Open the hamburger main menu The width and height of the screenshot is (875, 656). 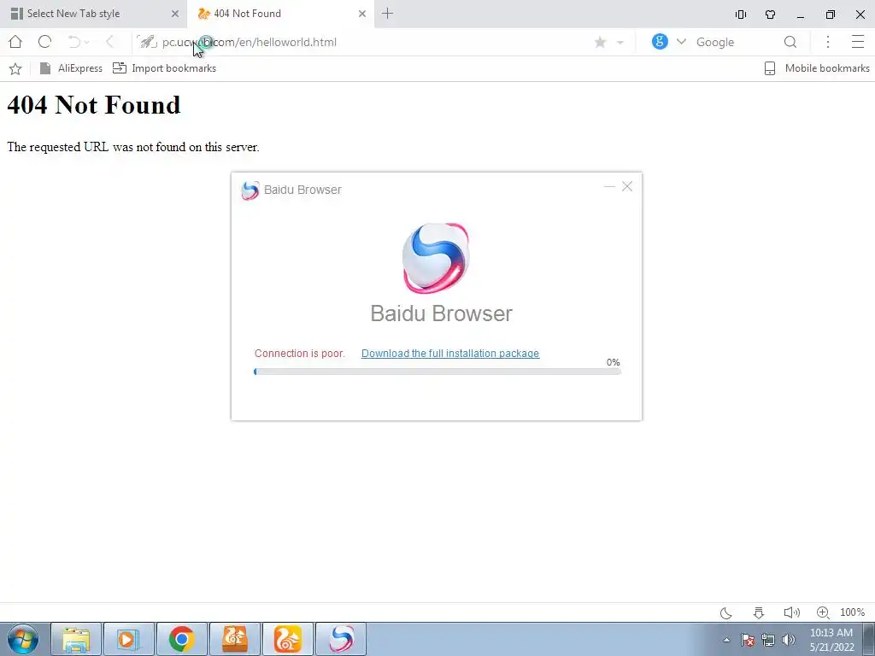[x=858, y=42]
